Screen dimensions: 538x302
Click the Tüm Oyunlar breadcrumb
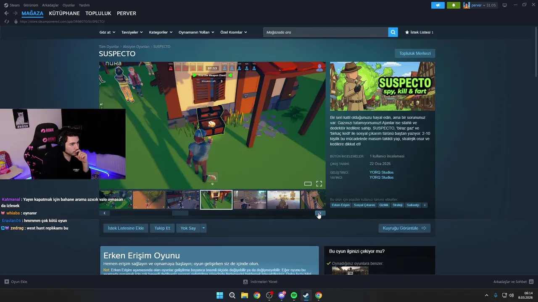(109, 47)
